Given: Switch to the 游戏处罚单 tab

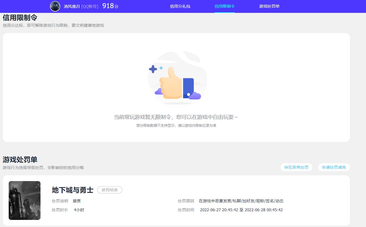Looking at the screenshot, I should click(x=270, y=6).
